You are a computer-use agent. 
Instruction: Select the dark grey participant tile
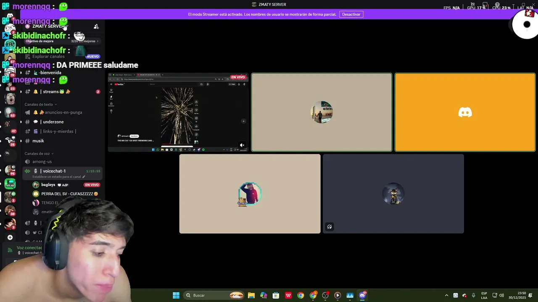(393, 194)
